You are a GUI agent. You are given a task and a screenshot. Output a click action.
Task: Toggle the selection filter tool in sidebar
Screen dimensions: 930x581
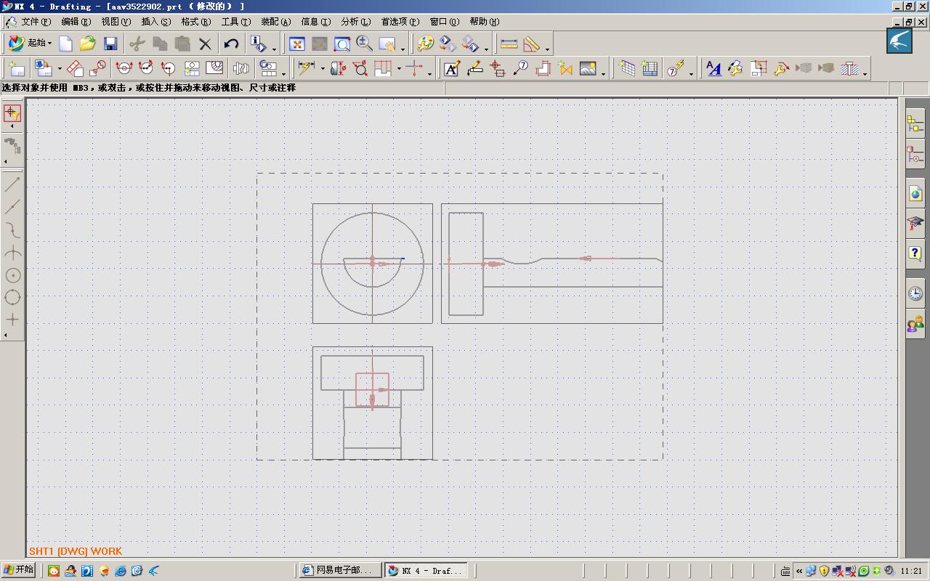point(12,113)
